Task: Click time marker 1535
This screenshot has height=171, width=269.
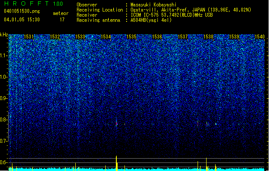Action: click(131, 37)
